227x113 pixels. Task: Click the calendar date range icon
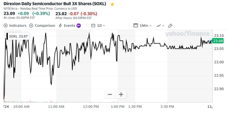(x=93, y=25)
